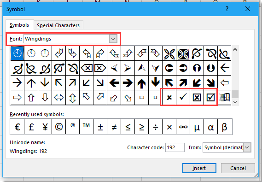Pick the circled left arrow symbol

click(169, 68)
